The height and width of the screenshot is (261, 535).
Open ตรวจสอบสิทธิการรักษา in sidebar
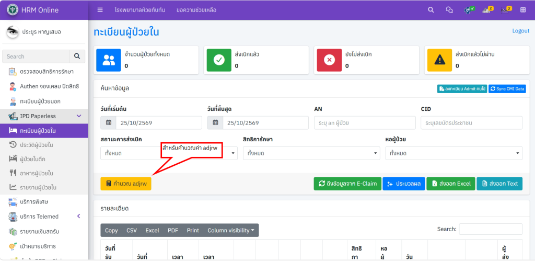pos(44,72)
